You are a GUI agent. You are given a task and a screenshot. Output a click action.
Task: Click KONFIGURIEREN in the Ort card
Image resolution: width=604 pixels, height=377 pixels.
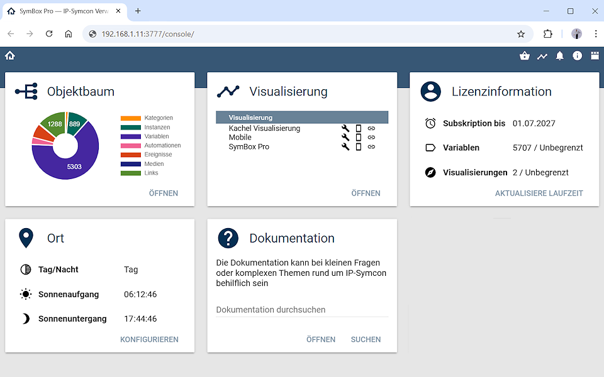click(149, 339)
